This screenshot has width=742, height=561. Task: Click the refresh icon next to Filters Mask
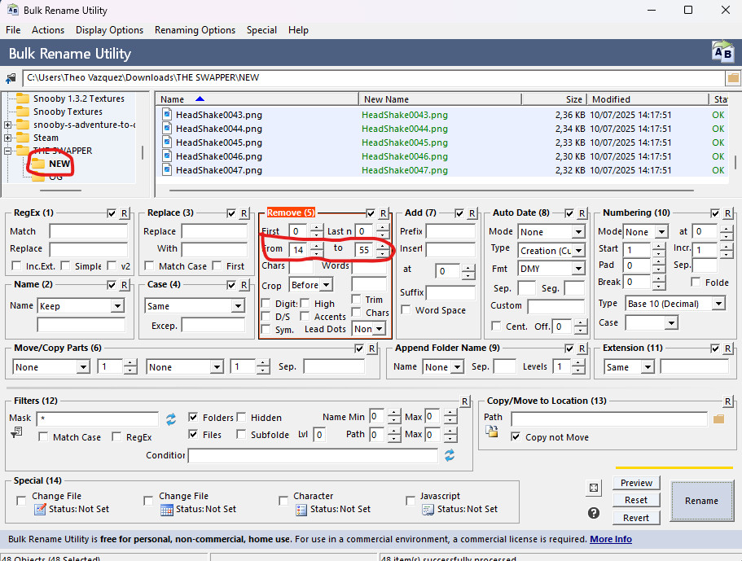tap(171, 419)
